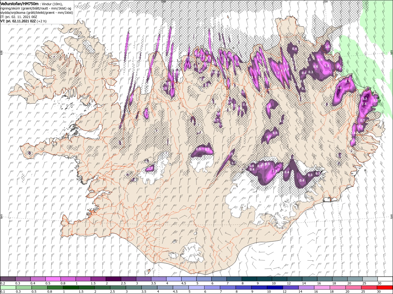Click the 30 label in the snow legend row
Viewport: 393px width, 294px height.
coord(379,283)
